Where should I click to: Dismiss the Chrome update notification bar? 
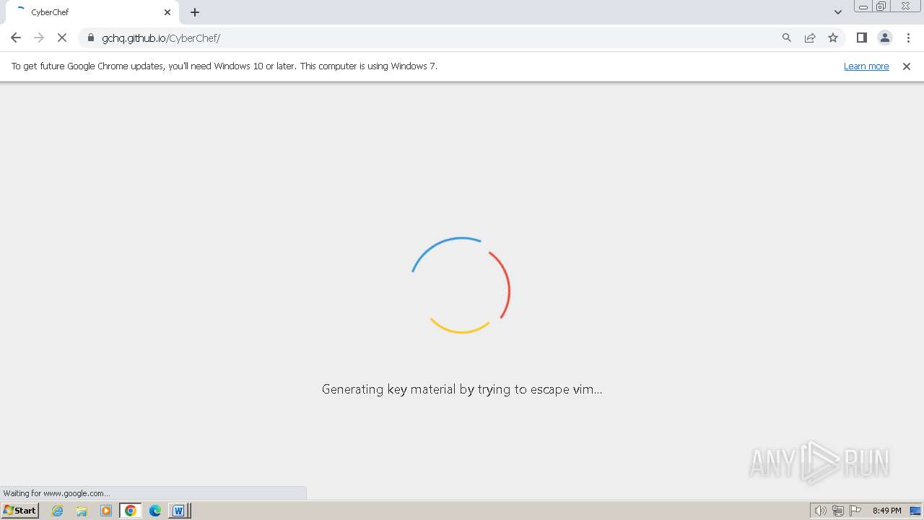coord(907,66)
